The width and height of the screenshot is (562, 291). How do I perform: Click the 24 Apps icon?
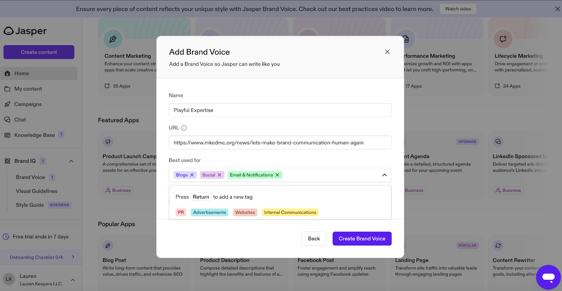pos(497,86)
